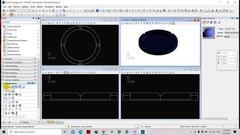Open the Workspace menu
Screen dimensions: 240x135
pyautogui.click(x=49, y=7)
